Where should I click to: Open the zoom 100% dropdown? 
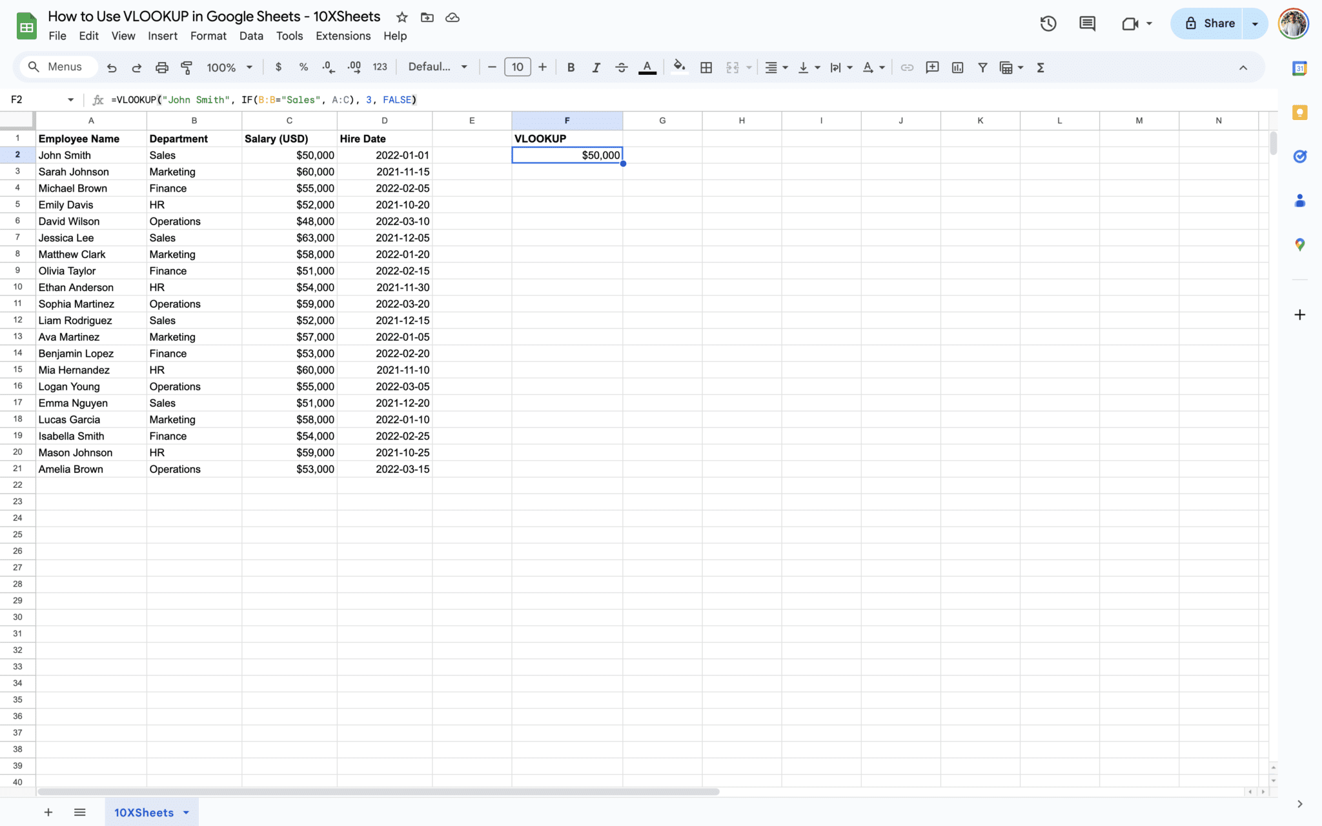click(x=229, y=67)
